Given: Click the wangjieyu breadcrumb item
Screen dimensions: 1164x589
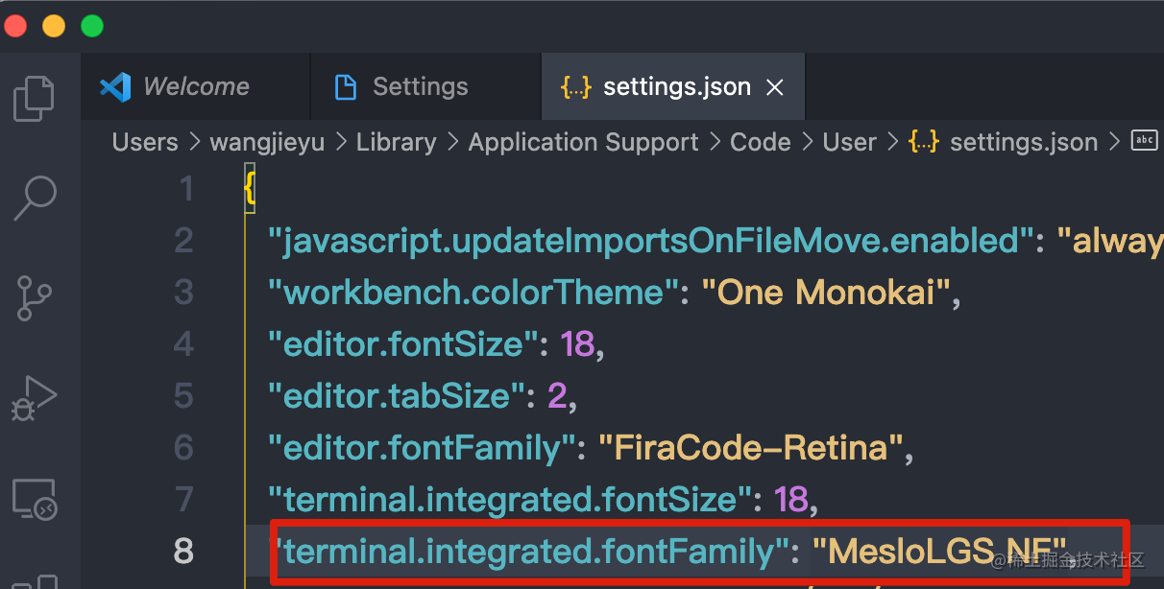Looking at the screenshot, I should click(x=267, y=141).
